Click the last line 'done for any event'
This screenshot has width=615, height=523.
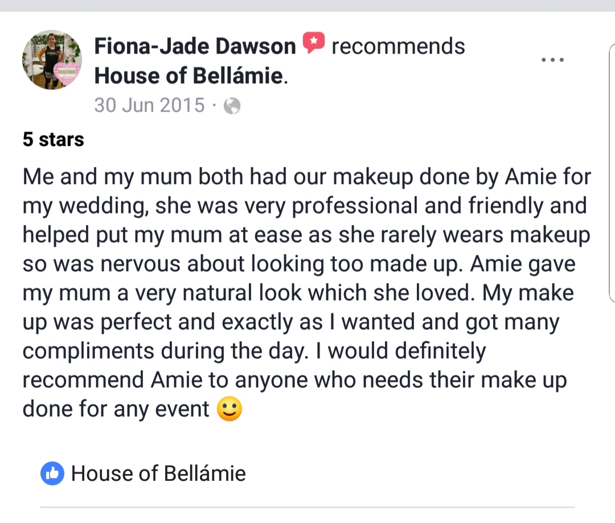coord(116,409)
